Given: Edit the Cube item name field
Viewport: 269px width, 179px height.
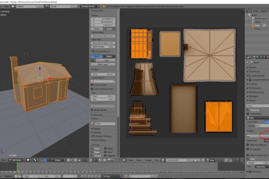Looking at the screenshot, I should click(x=105, y=124).
